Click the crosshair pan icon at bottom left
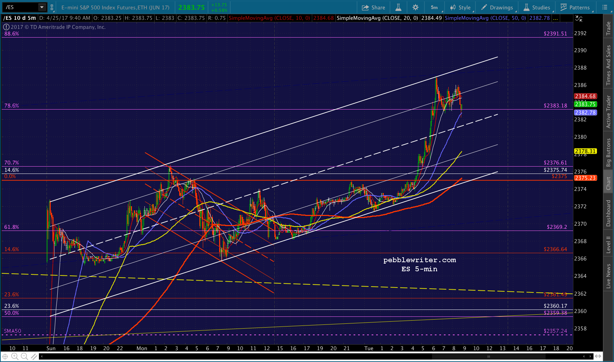This screenshot has height=362, width=614. point(5,356)
